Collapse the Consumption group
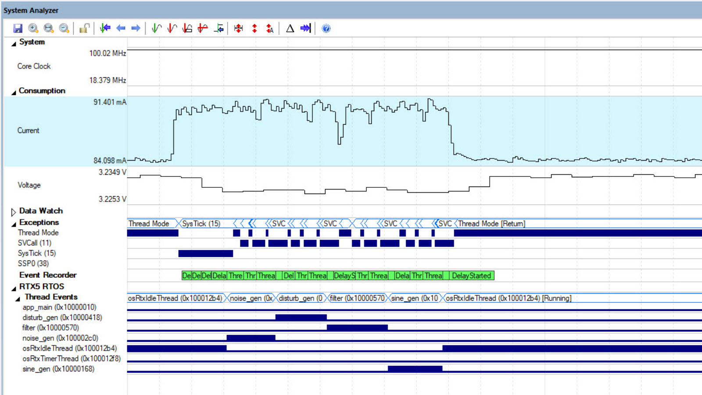Image resolution: width=702 pixels, height=395 pixels. [14, 92]
